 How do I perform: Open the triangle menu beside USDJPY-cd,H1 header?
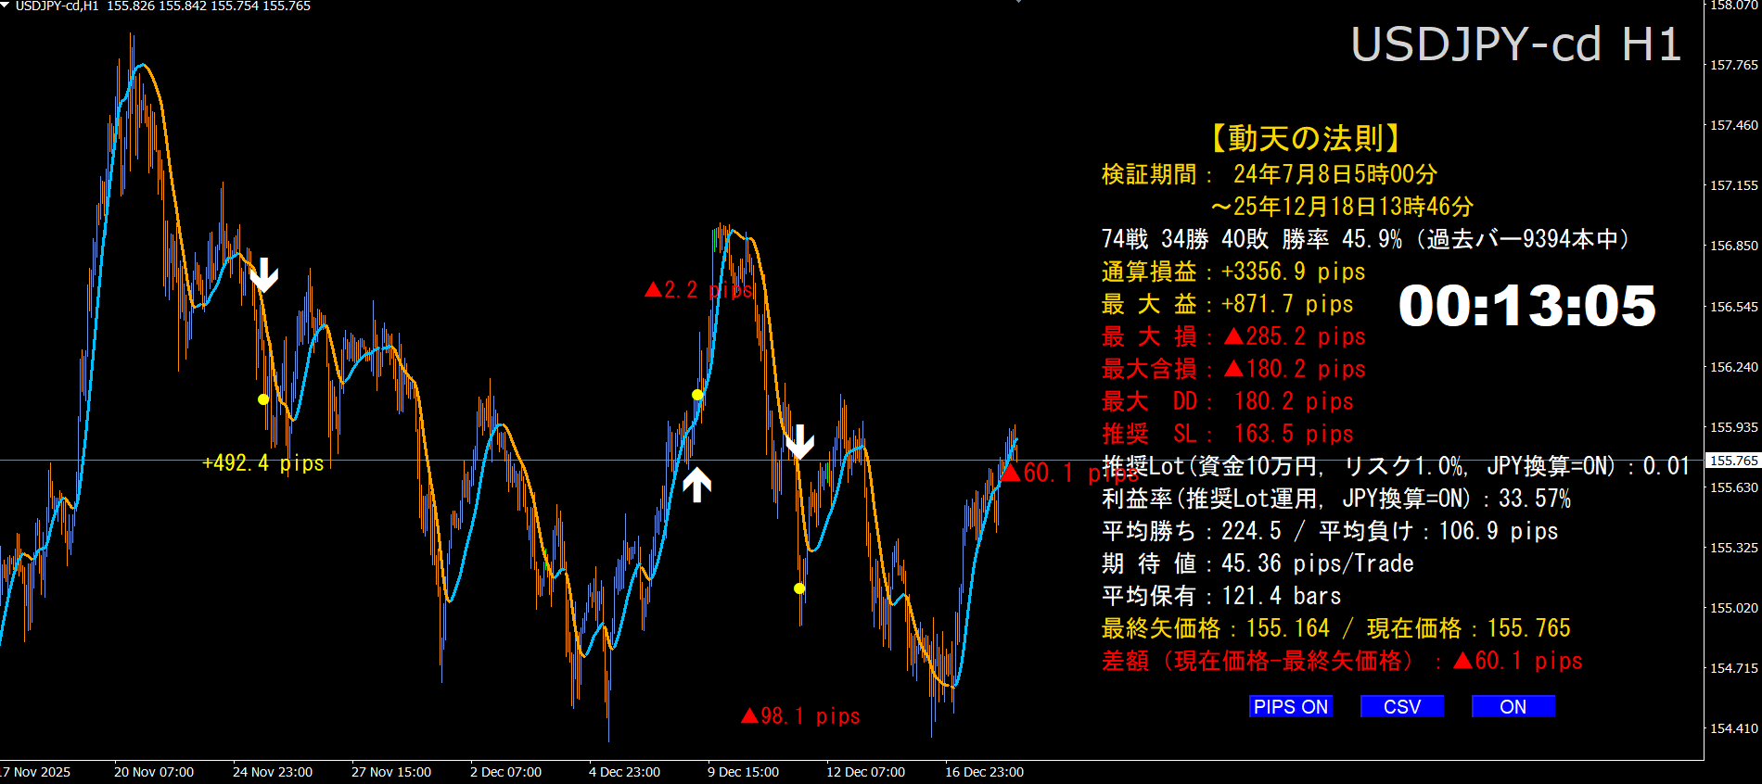[x=6, y=6]
